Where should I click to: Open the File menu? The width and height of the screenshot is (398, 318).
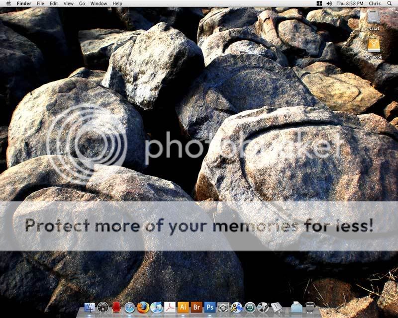coord(40,3)
